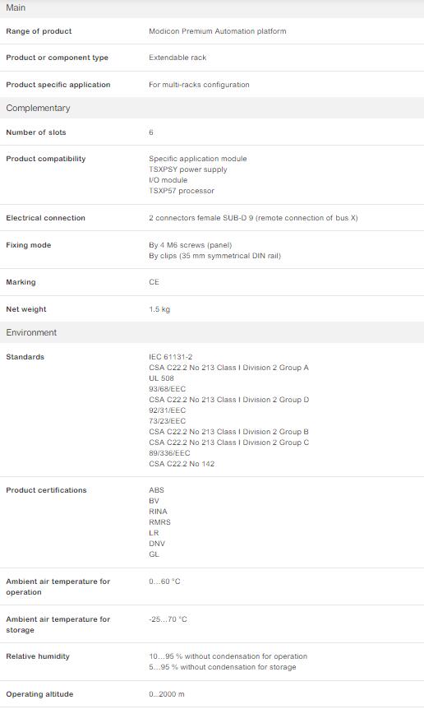
Task: Select the Extendable rack value text
Action: 177,58
